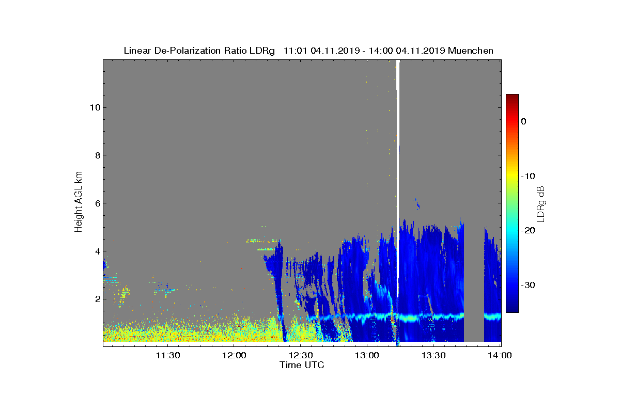Click the 'Time UTC' axis label
This screenshot has width=620, height=413.
[x=302, y=365]
